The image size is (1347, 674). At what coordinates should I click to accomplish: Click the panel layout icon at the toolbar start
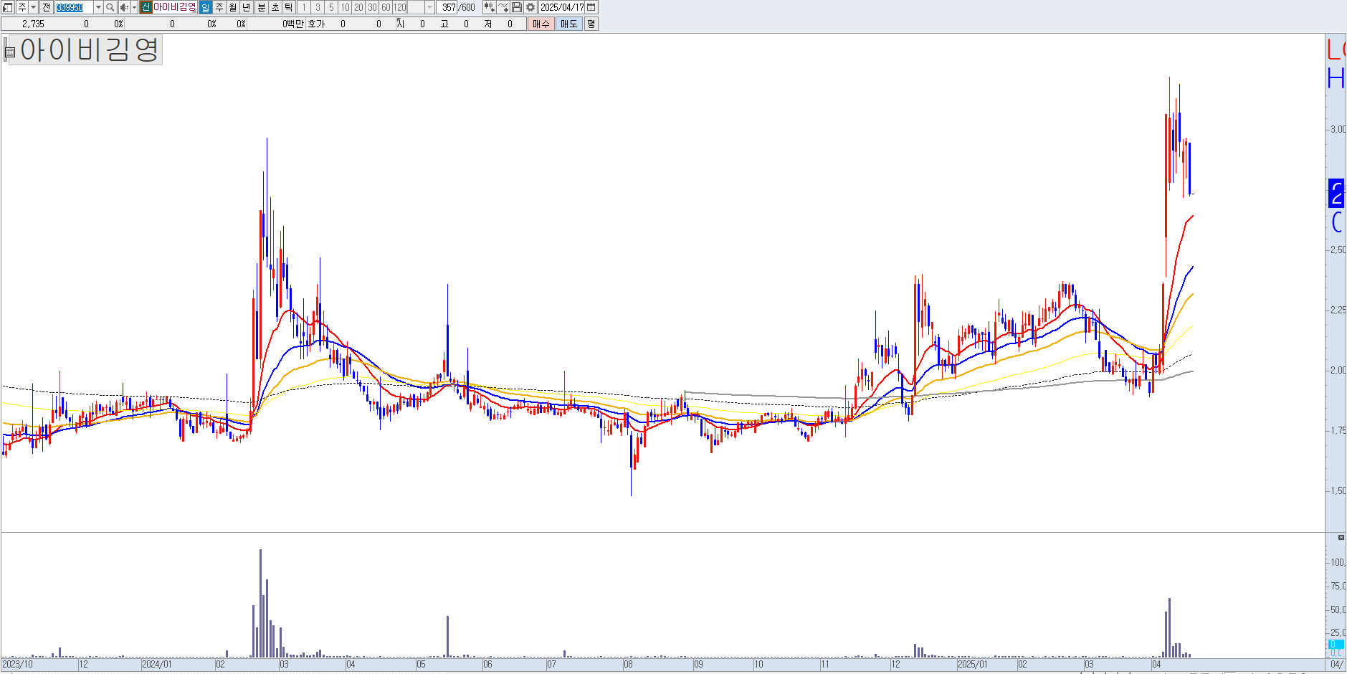coord(7,7)
